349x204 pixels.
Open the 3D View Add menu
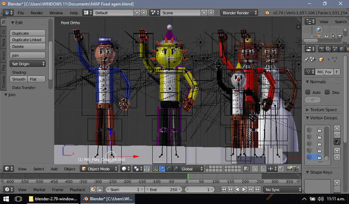[54, 169]
